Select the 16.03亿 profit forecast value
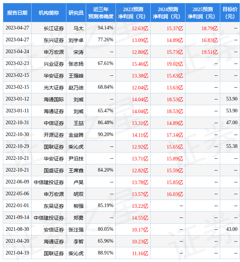 (175, 194)
